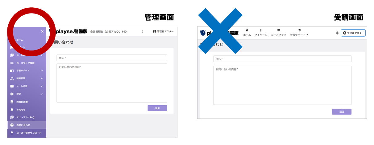Open the 学習サポート dropdown on 受講画面
The width and height of the screenshot is (374, 145).
[x=299, y=33]
